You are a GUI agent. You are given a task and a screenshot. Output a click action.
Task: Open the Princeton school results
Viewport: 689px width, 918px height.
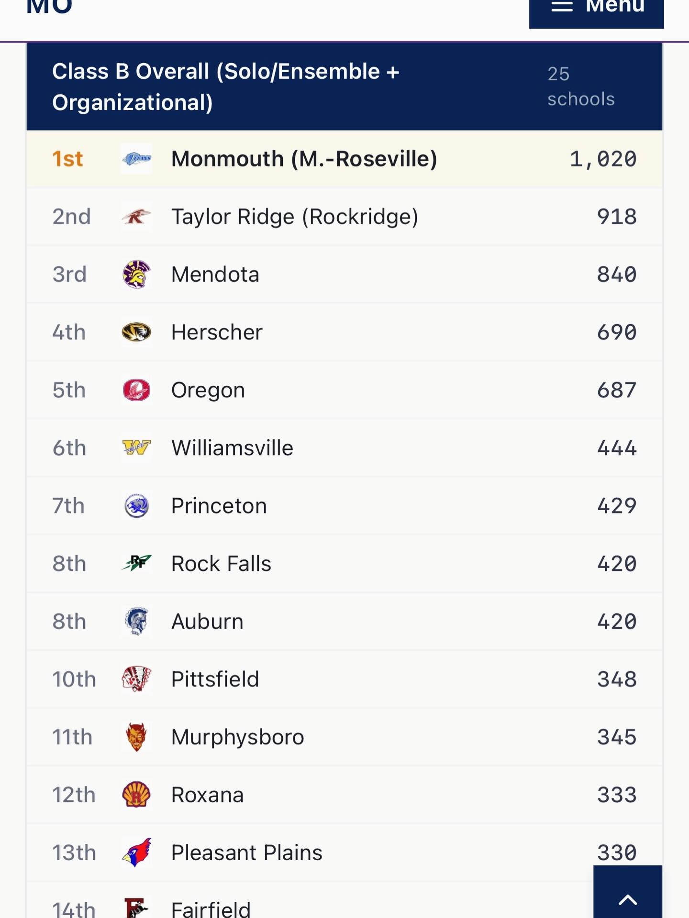[x=219, y=505]
